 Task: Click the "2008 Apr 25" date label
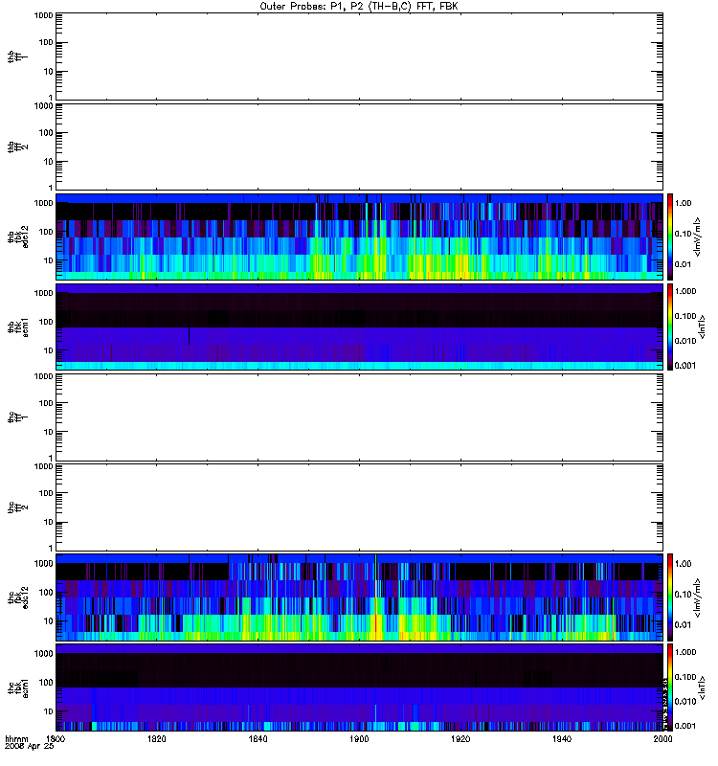(29, 747)
